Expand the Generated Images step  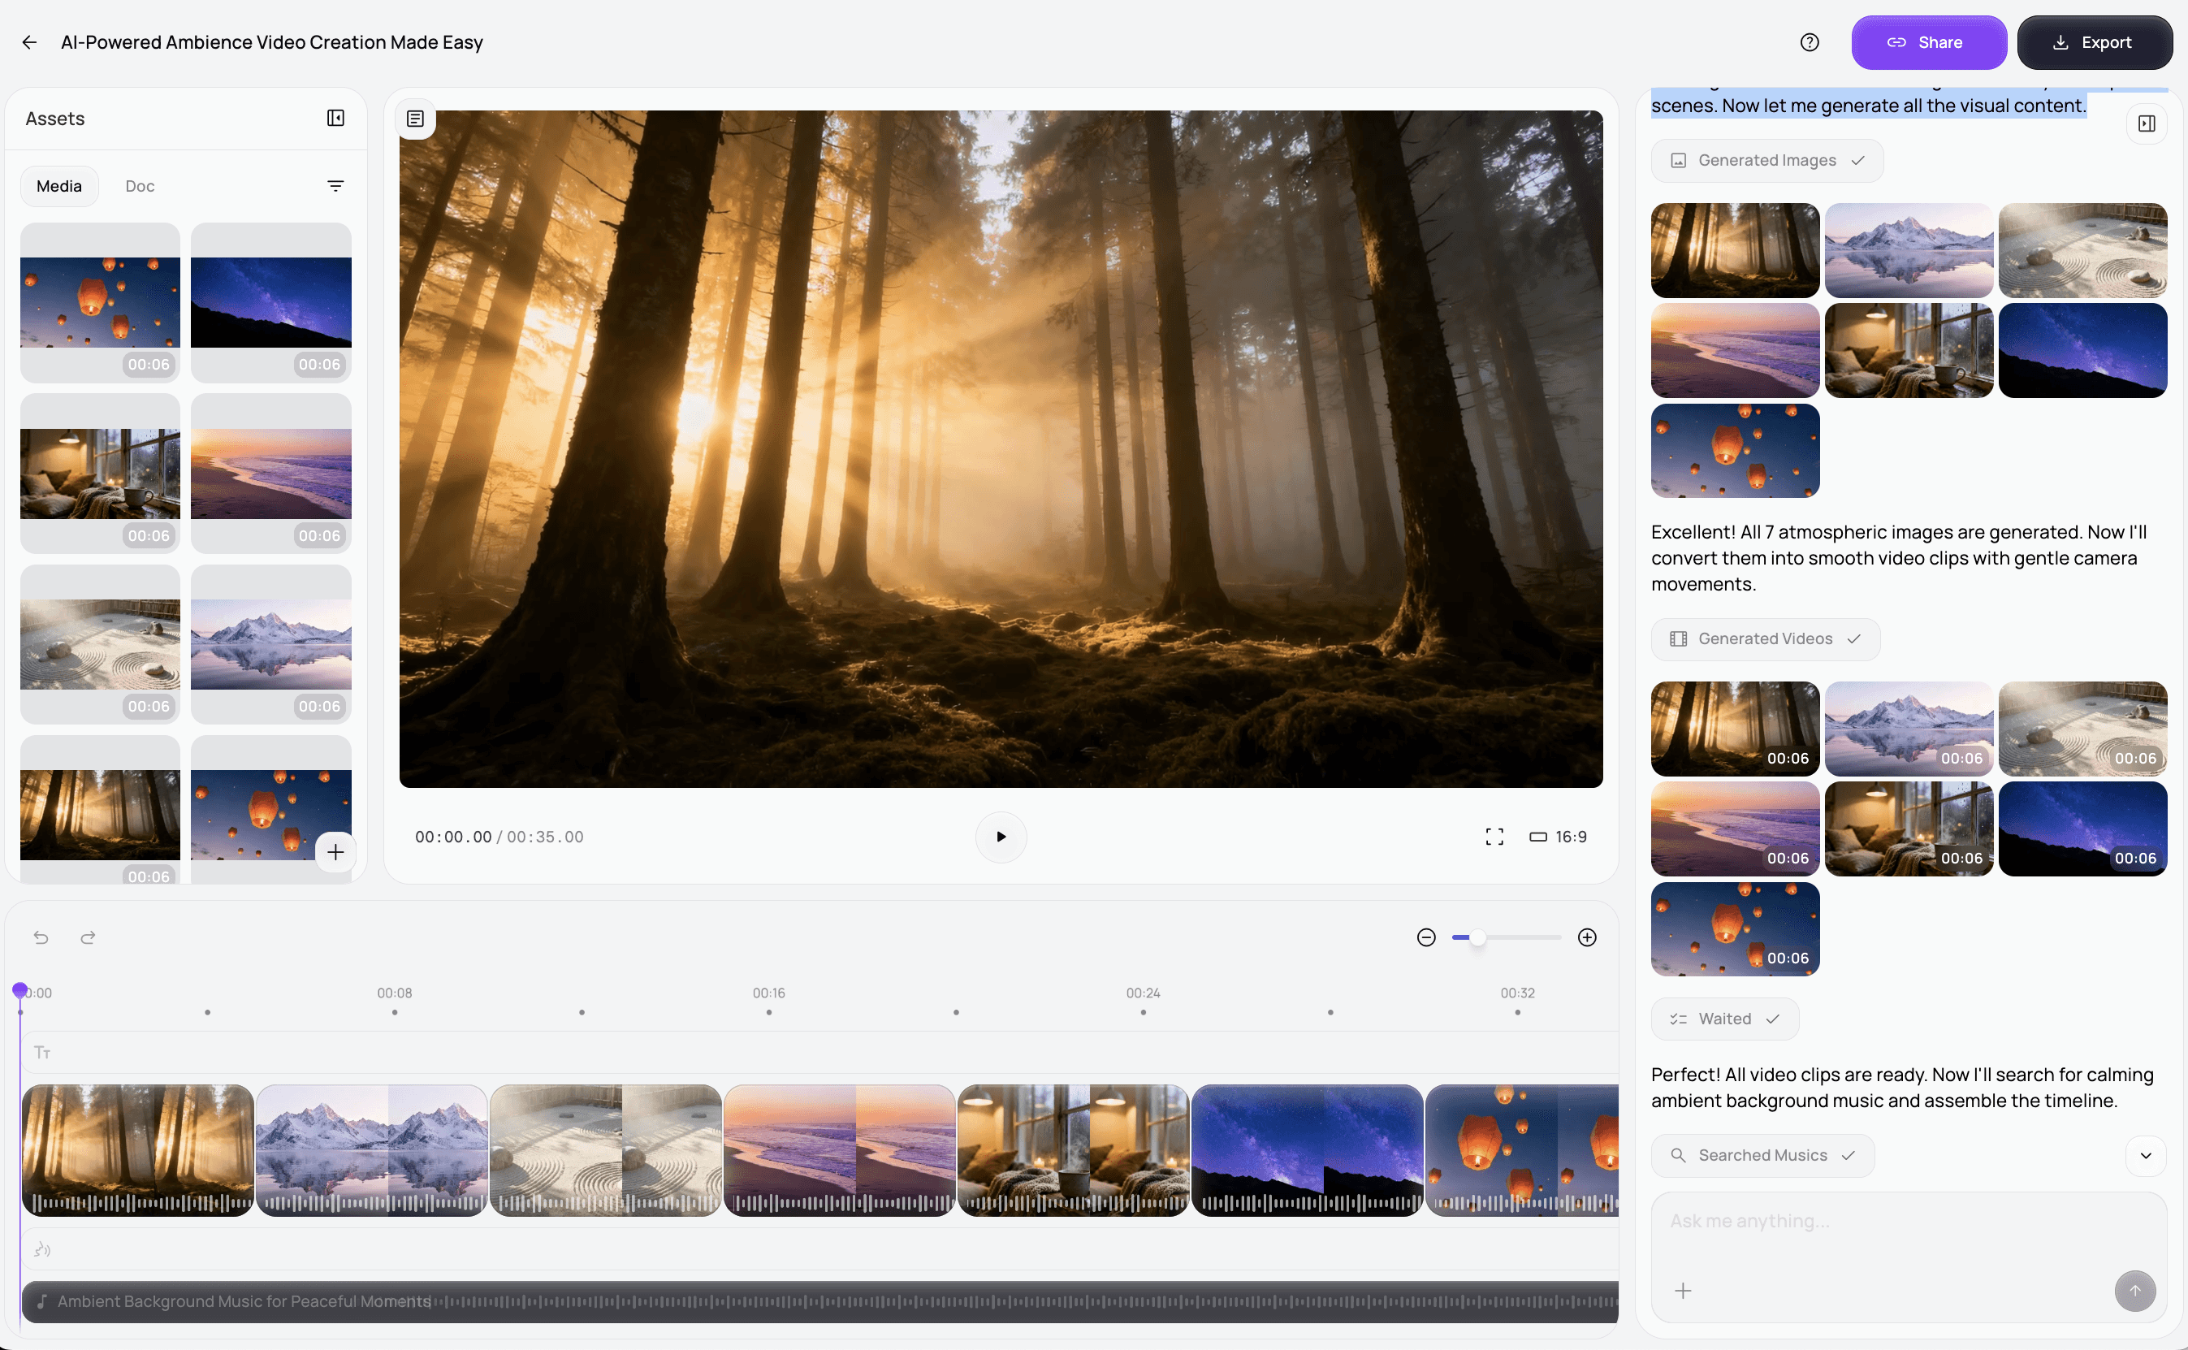coord(1766,161)
